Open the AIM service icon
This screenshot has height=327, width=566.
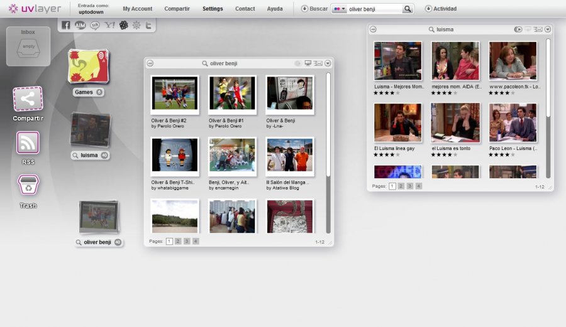pos(80,26)
